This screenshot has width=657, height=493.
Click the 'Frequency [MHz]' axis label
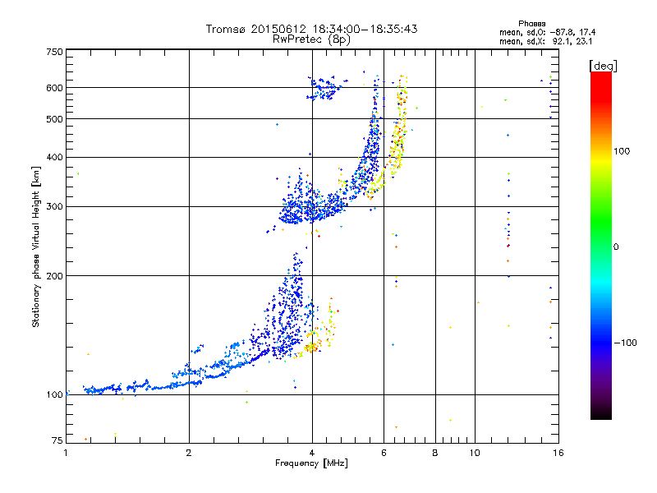click(311, 463)
